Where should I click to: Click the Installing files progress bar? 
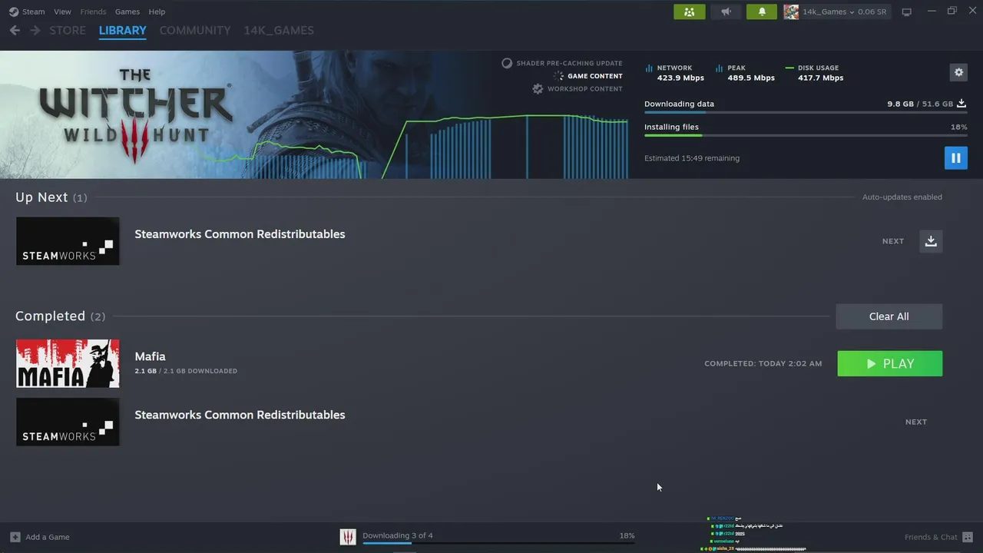coord(806,136)
